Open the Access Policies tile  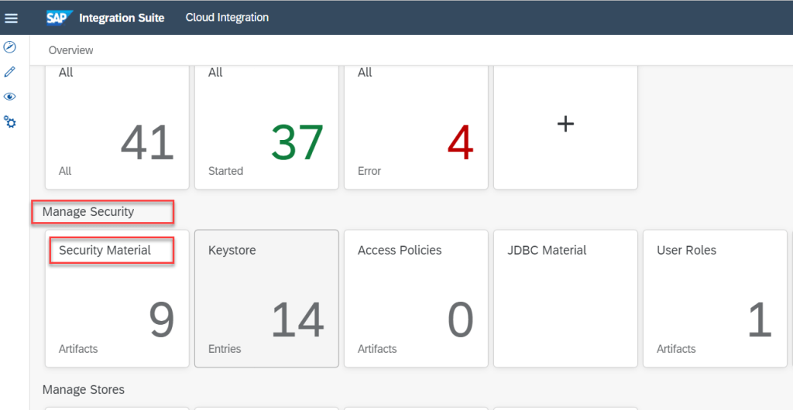[x=416, y=298]
